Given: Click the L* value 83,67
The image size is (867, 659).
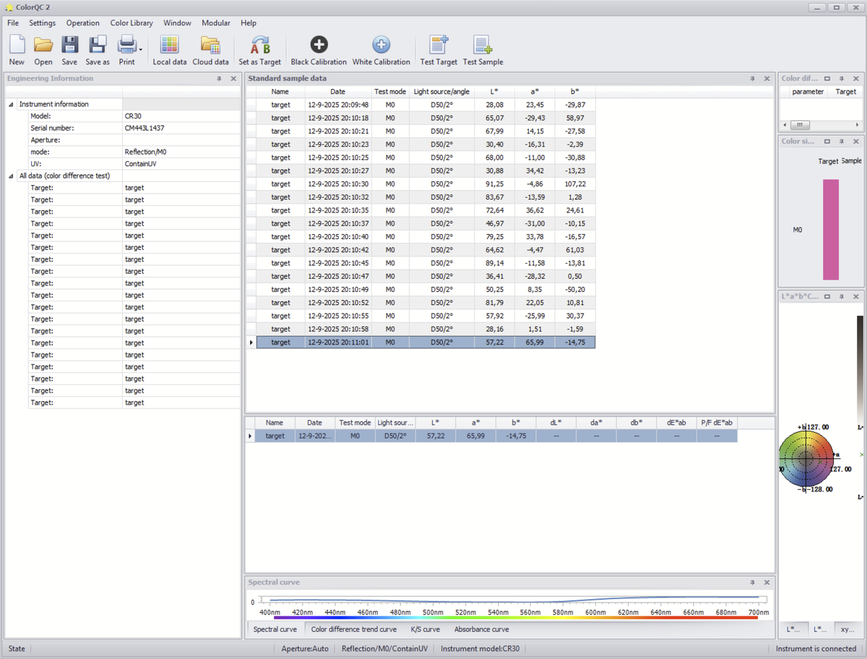Looking at the screenshot, I should [495, 197].
